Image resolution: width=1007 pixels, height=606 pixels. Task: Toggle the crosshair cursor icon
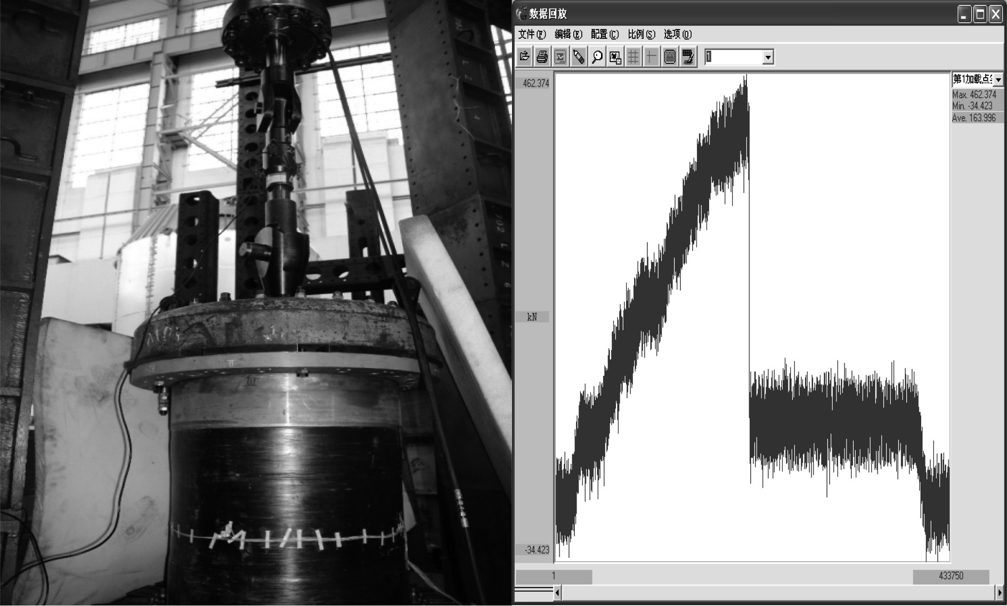click(651, 57)
